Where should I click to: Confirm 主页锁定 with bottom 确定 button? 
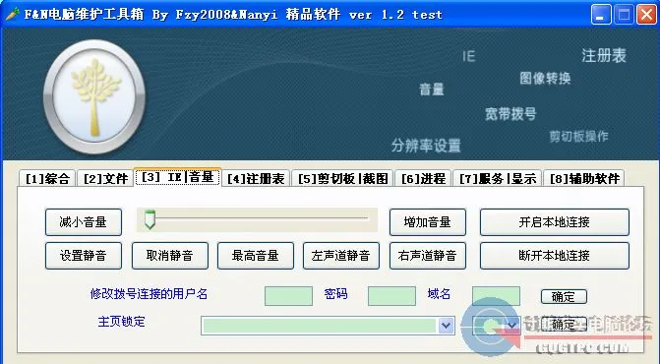tap(564, 325)
